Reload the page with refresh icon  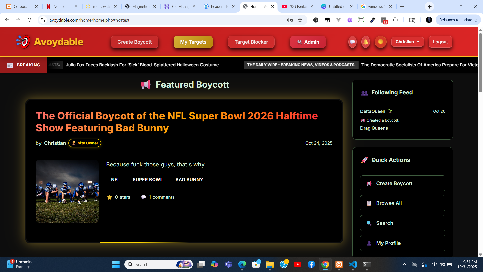coord(30,20)
